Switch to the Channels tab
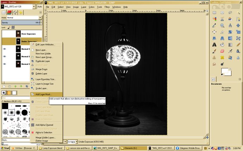The image size is (243, 151). click(x=10, y=13)
